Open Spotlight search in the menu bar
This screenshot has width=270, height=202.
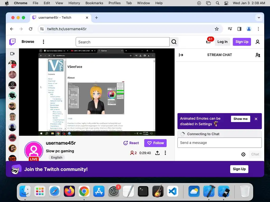click(x=218, y=3)
